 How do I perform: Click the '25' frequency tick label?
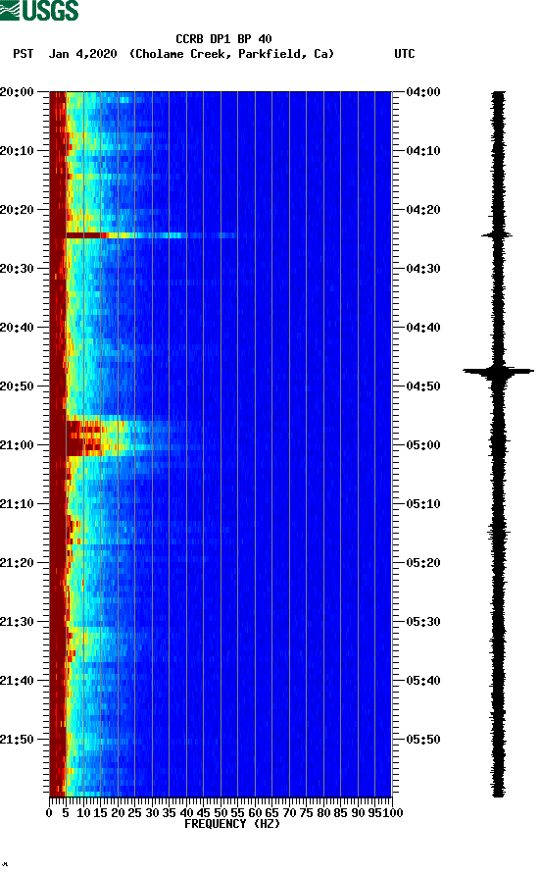click(134, 813)
